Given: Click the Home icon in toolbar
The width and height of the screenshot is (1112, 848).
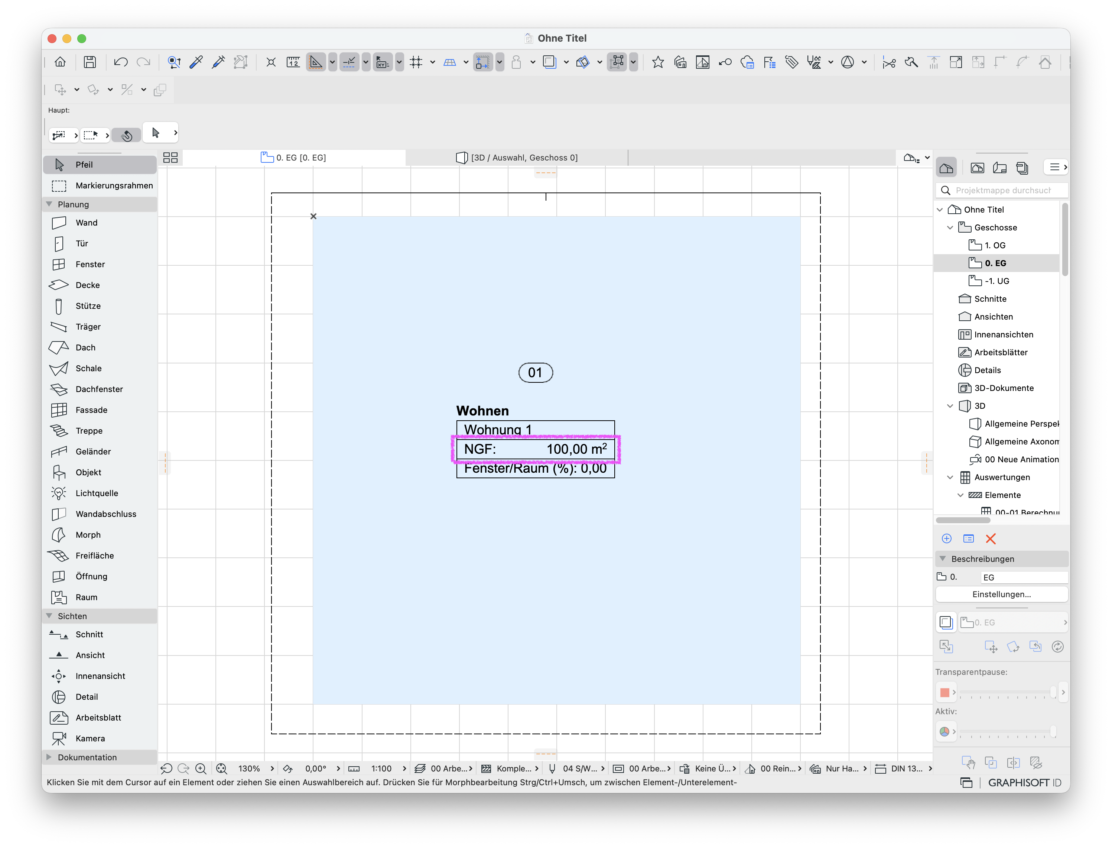Looking at the screenshot, I should coord(60,62).
